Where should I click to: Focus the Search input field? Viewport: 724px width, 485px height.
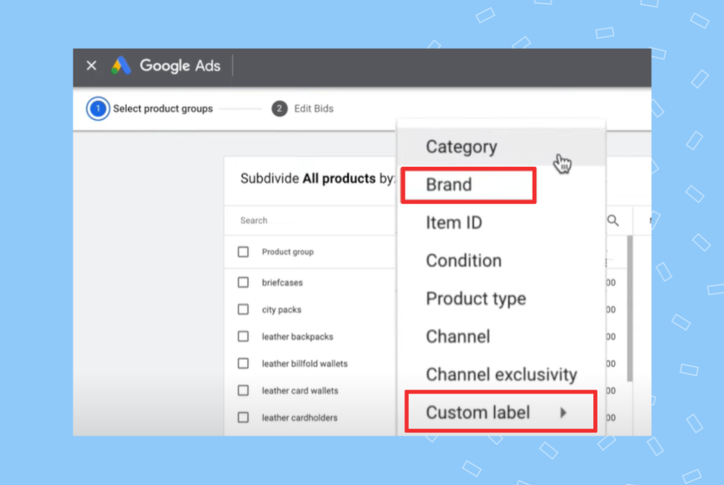(311, 220)
